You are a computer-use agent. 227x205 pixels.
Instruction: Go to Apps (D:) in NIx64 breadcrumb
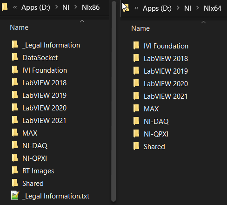pyautogui.click(x=157, y=8)
